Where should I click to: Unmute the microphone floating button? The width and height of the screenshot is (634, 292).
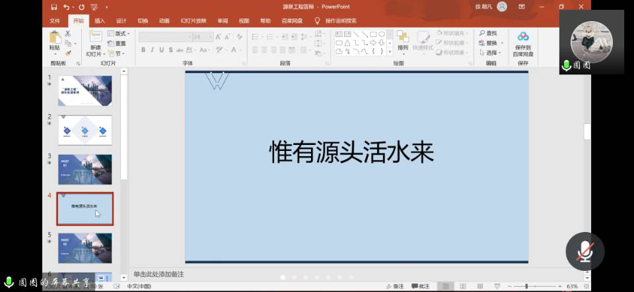pyautogui.click(x=584, y=251)
